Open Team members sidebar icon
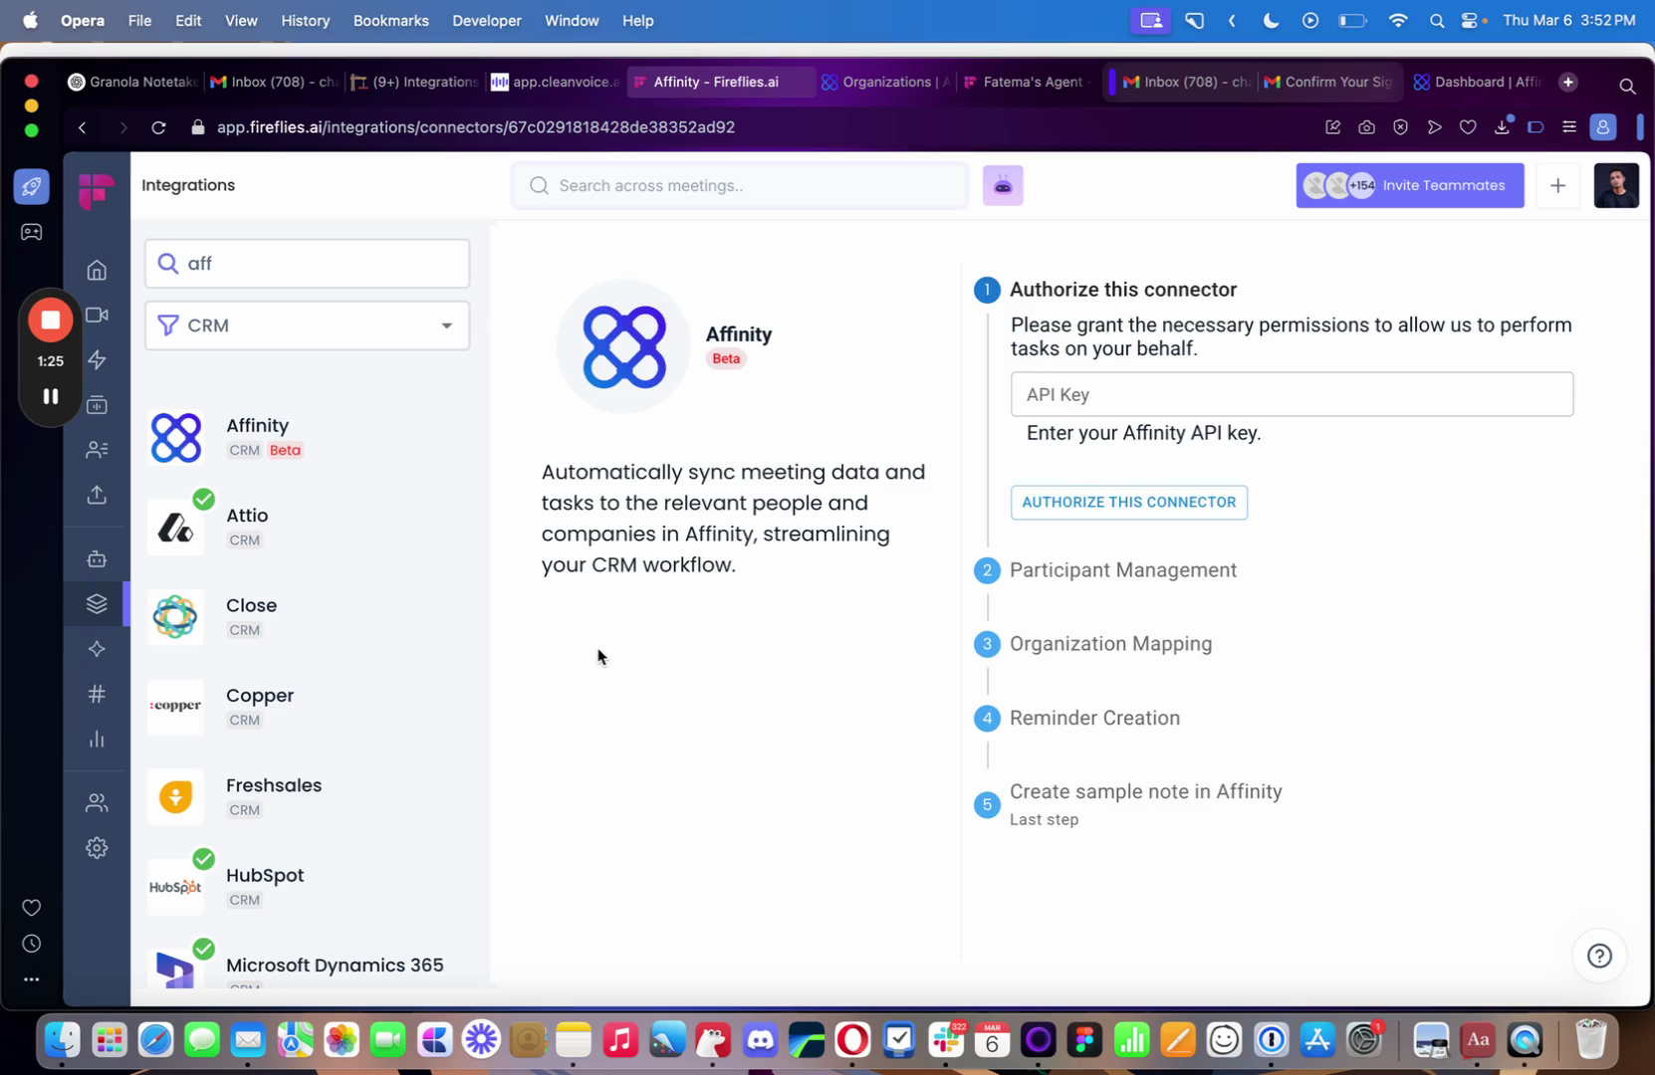The image size is (1655, 1075). click(x=97, y=802)
